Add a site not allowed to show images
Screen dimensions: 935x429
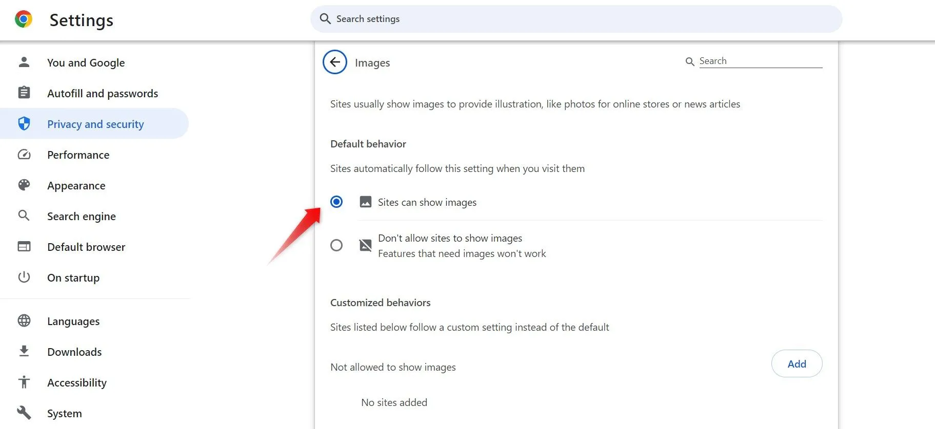tap(797, 363)
